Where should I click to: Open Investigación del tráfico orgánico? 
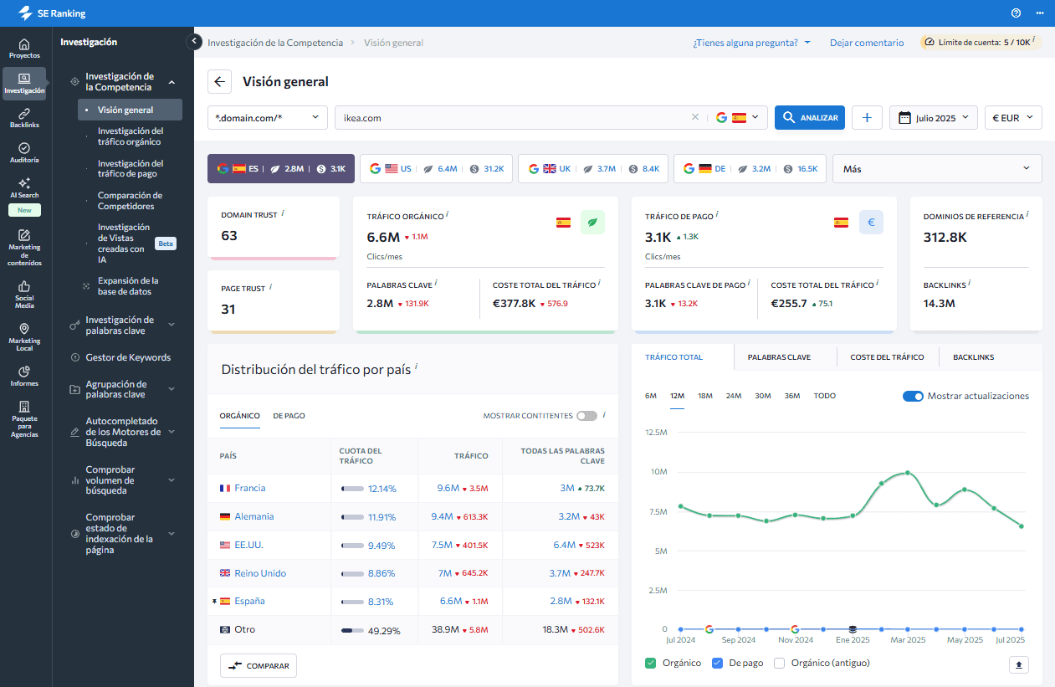[x=131, y=136]
